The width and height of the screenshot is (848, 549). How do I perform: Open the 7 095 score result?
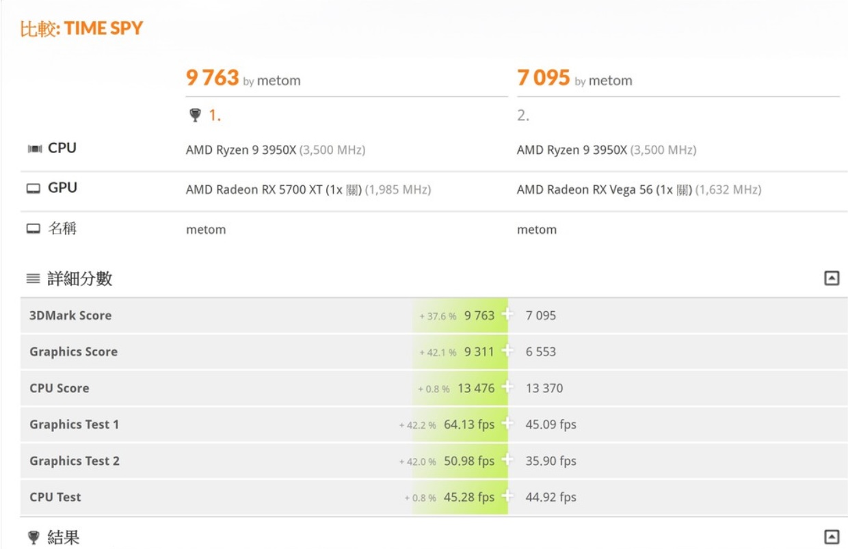[544, 78]
